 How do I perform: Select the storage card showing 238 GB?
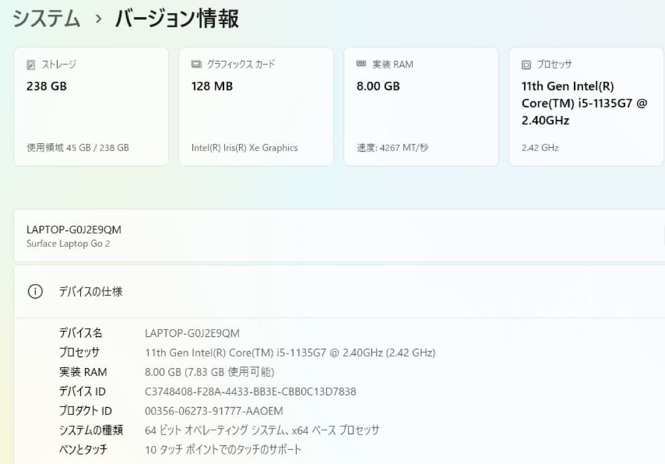pos(91,106)
